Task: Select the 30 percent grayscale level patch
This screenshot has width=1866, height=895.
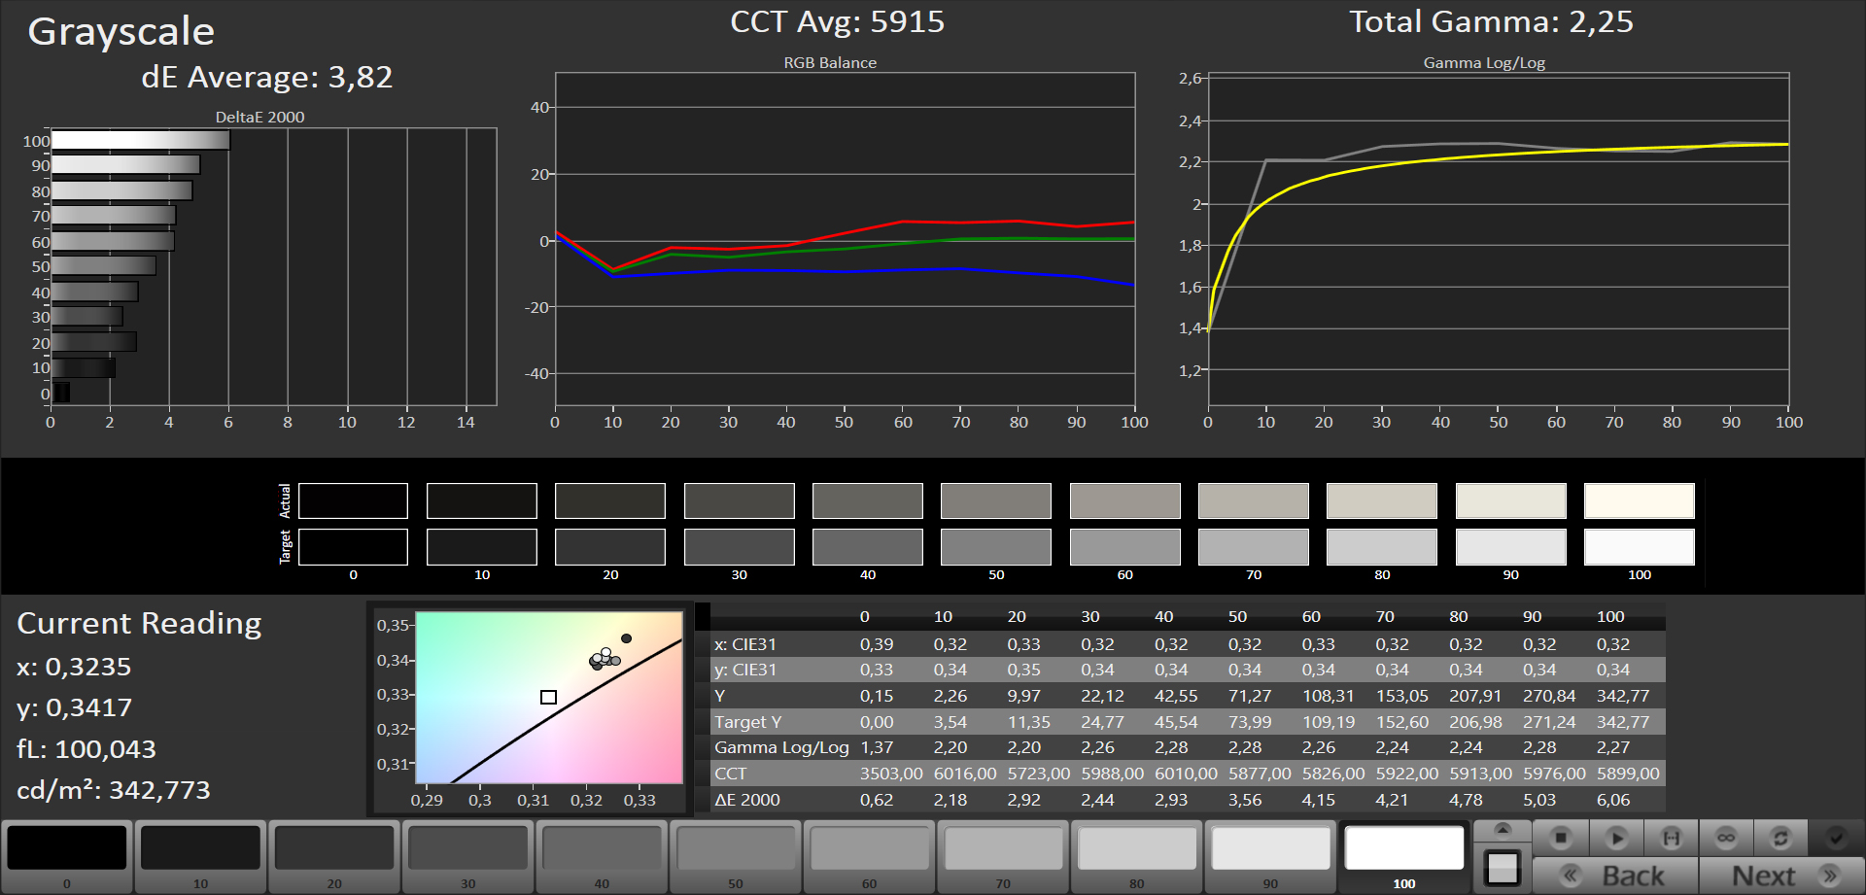Action: click(467, 856)
